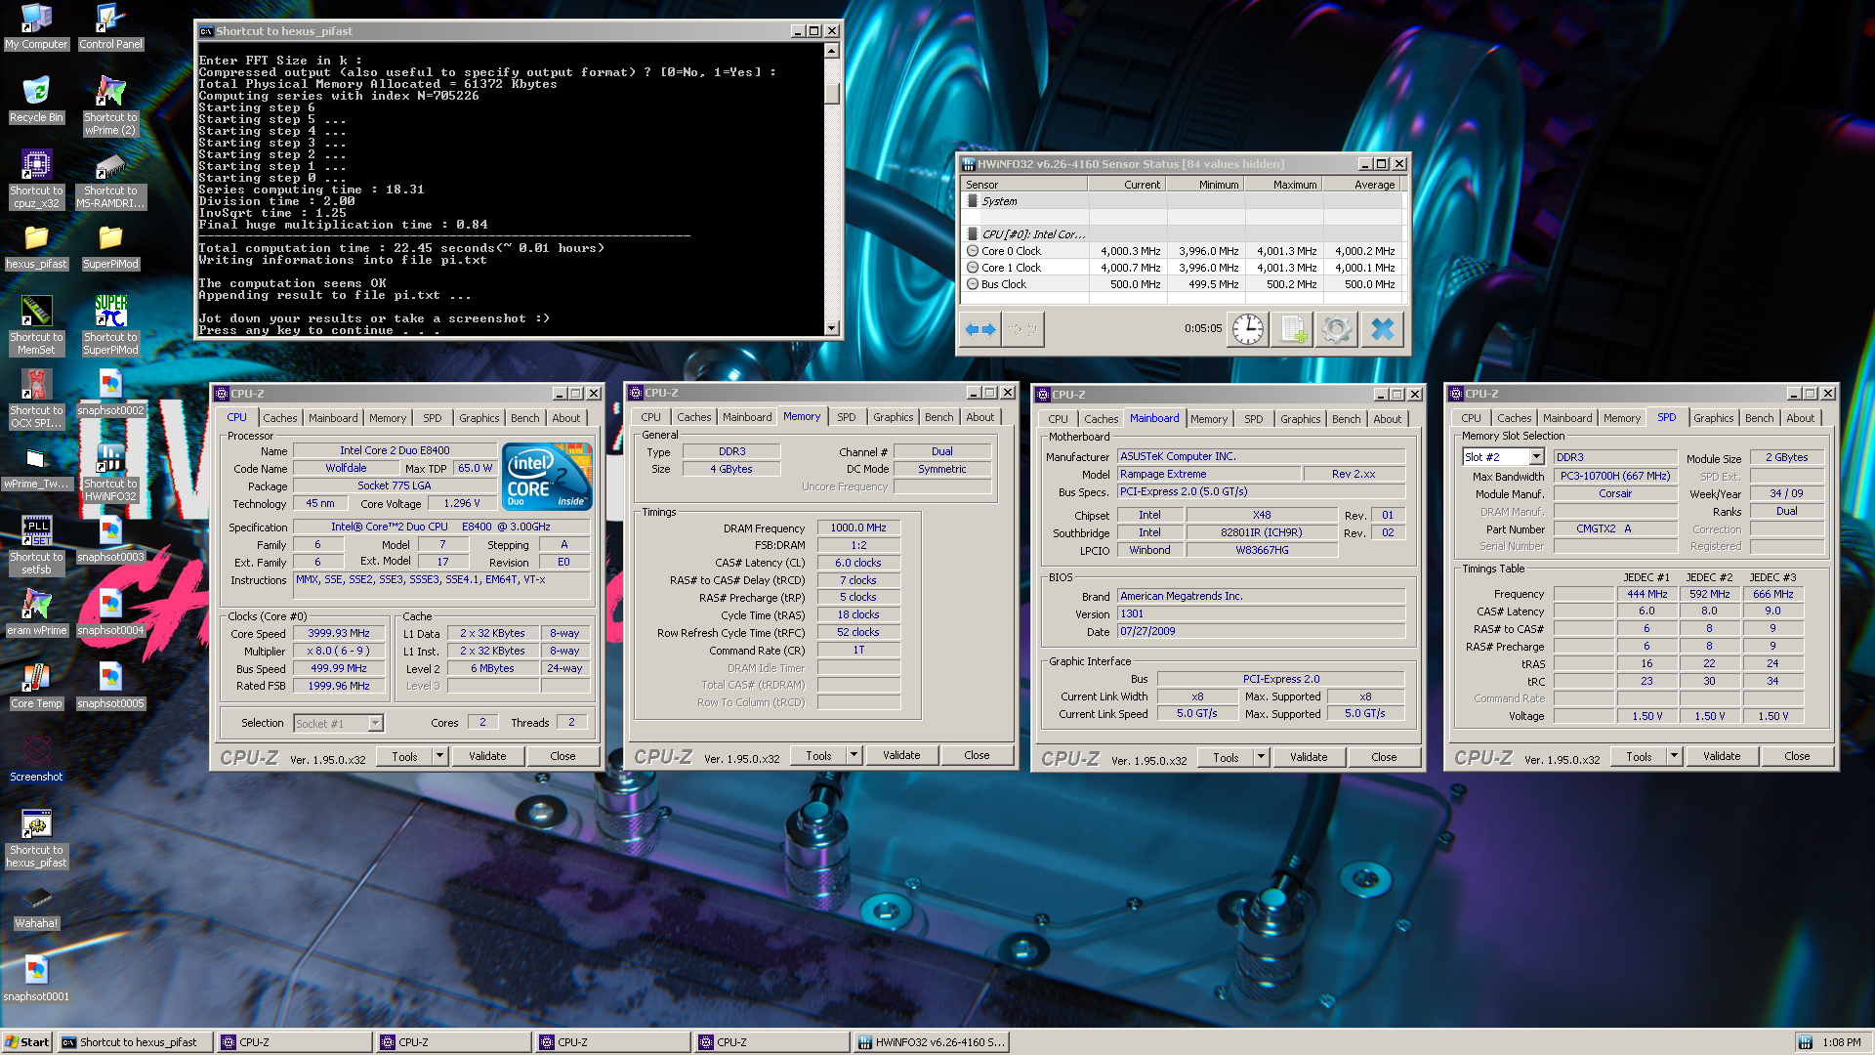Select the CPU [#0]: Intel Cor... sensor group row
Image resolution: width=1875 pixels, height=1055 pixels.
(x=1182, y=234)
